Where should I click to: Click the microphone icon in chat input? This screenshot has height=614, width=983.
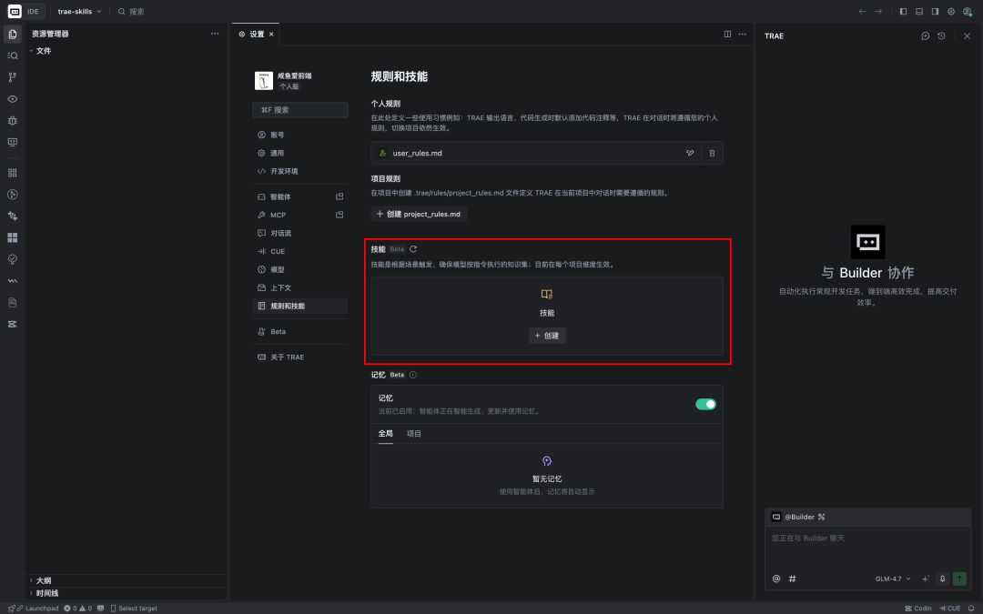click(942, 579)
